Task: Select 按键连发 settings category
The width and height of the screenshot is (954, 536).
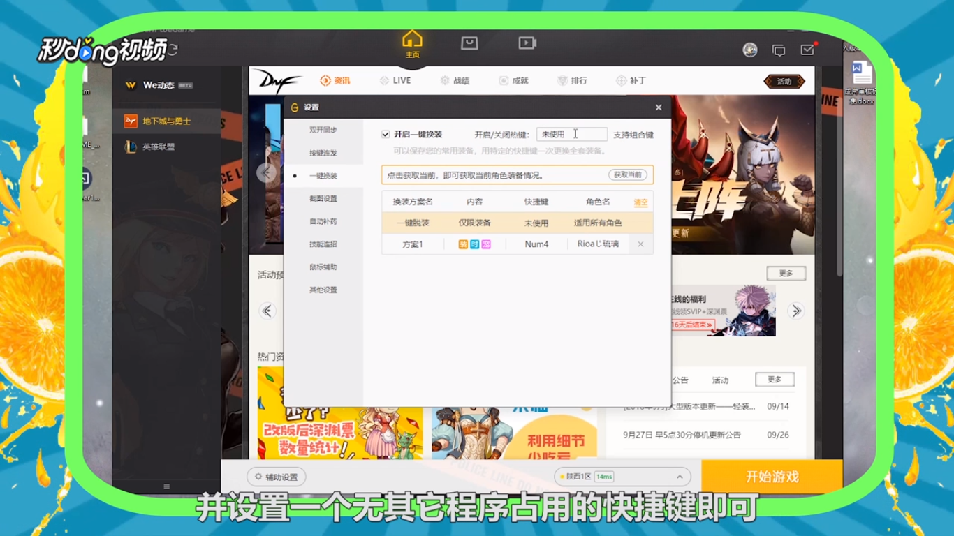Action: pyautogui.click(x=323, y=153)
